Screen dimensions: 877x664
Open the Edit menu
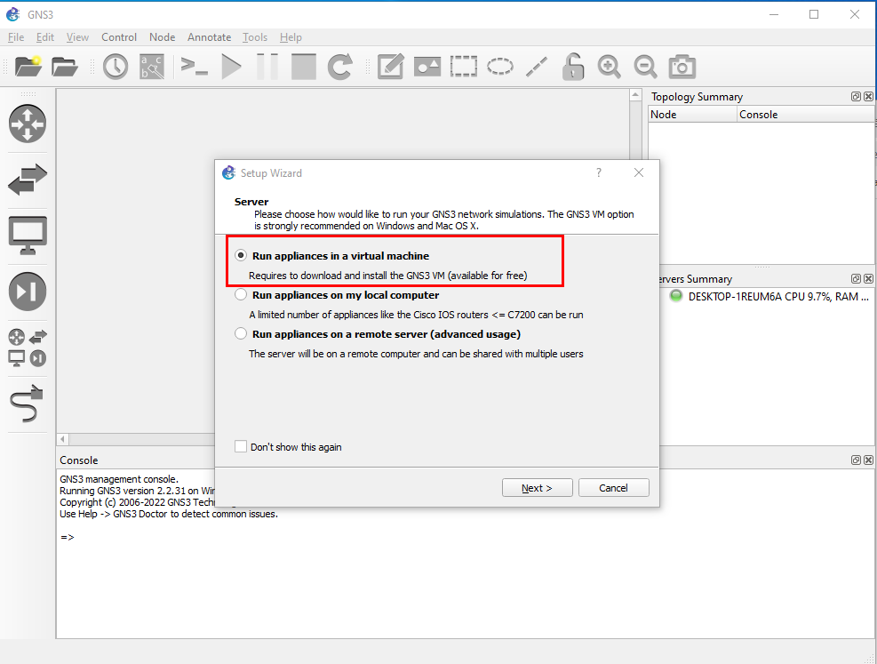click(x=44, y=37)
